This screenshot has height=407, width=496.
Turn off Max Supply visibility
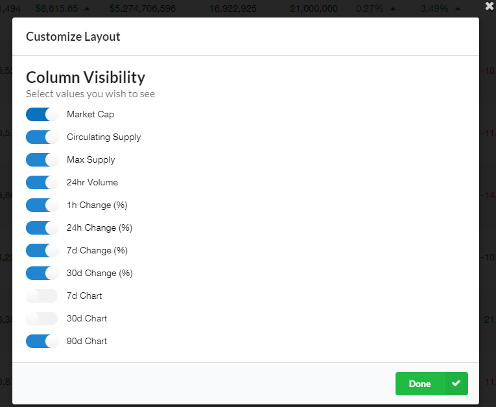(42, 159)
